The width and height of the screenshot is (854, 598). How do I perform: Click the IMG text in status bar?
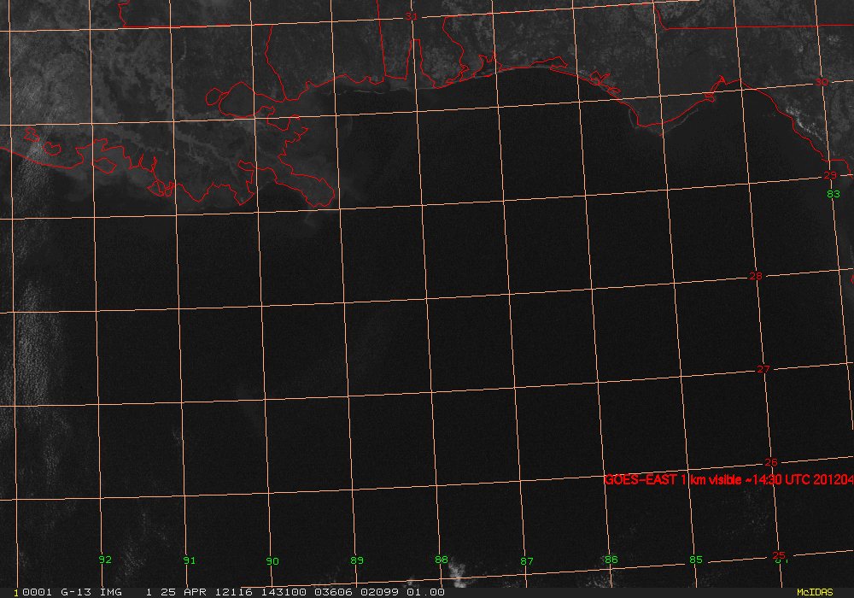[x=110, y=592]
